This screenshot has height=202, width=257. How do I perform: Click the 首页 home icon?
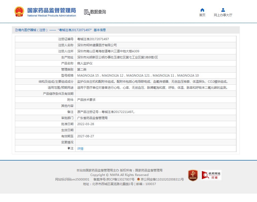pyautogui.click(x=202, y=10)
